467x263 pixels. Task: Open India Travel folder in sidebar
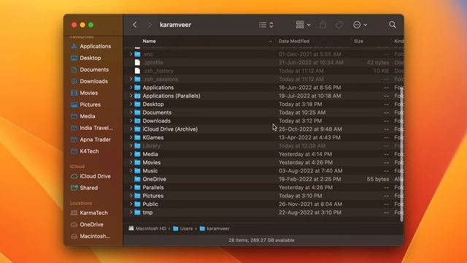(x=92, y=128)
